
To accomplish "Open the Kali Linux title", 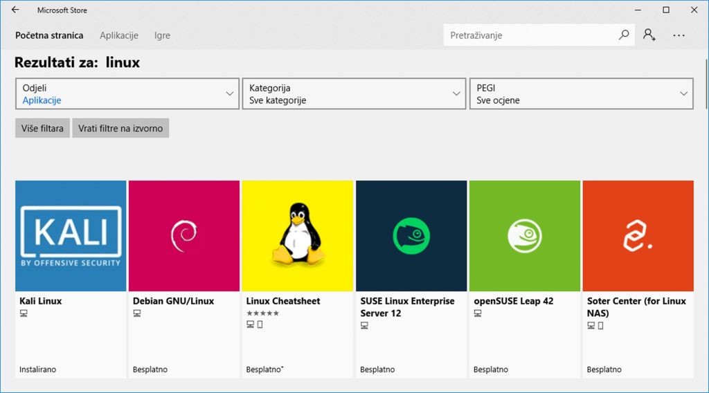I will (41, 301).
